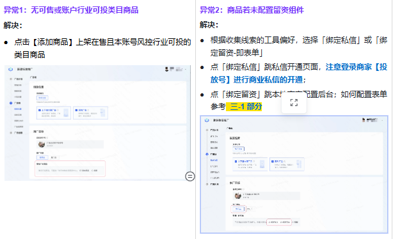
Task: Click profile photo in the right screenshot's account row
Action: click(238, 196)
